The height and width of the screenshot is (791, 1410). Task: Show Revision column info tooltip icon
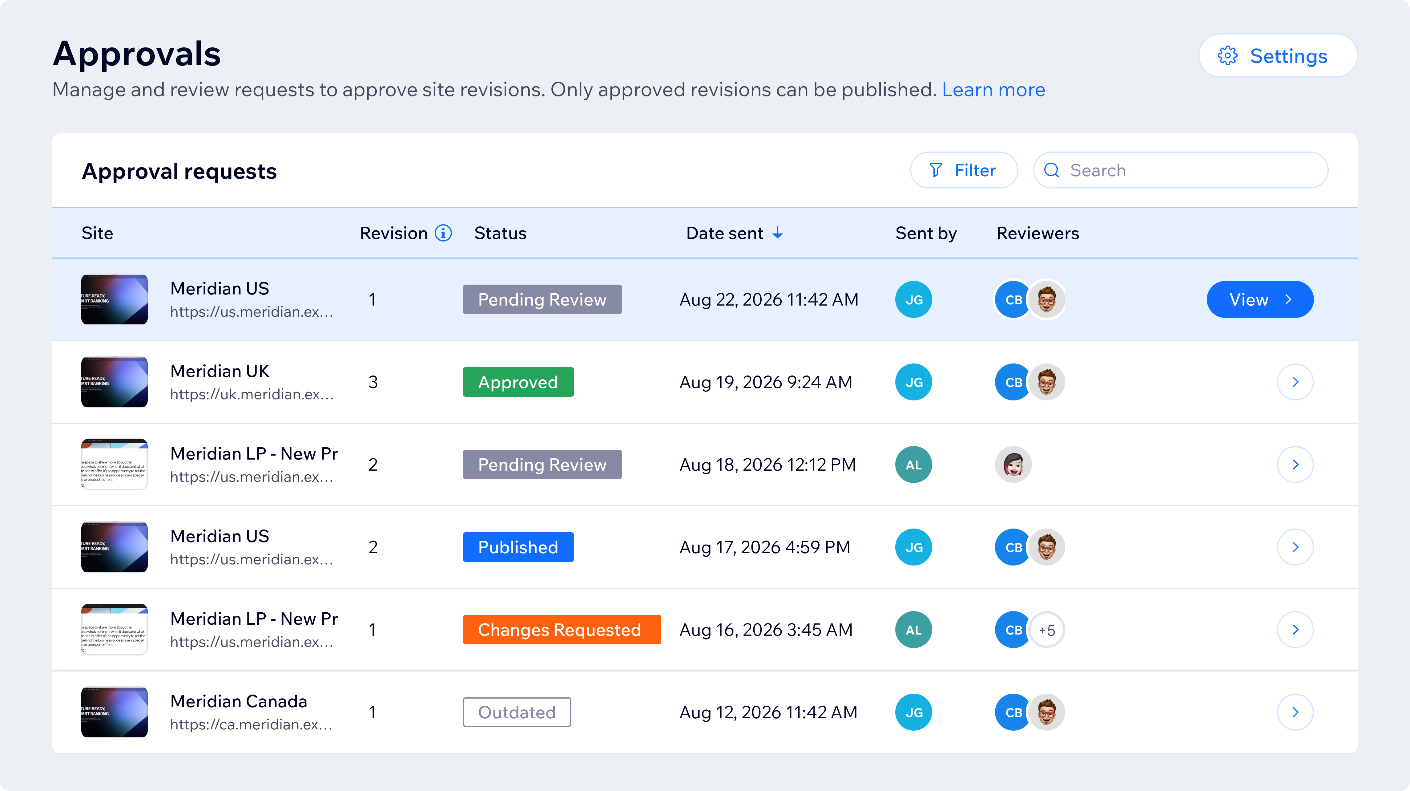click(x=443, y=233)
